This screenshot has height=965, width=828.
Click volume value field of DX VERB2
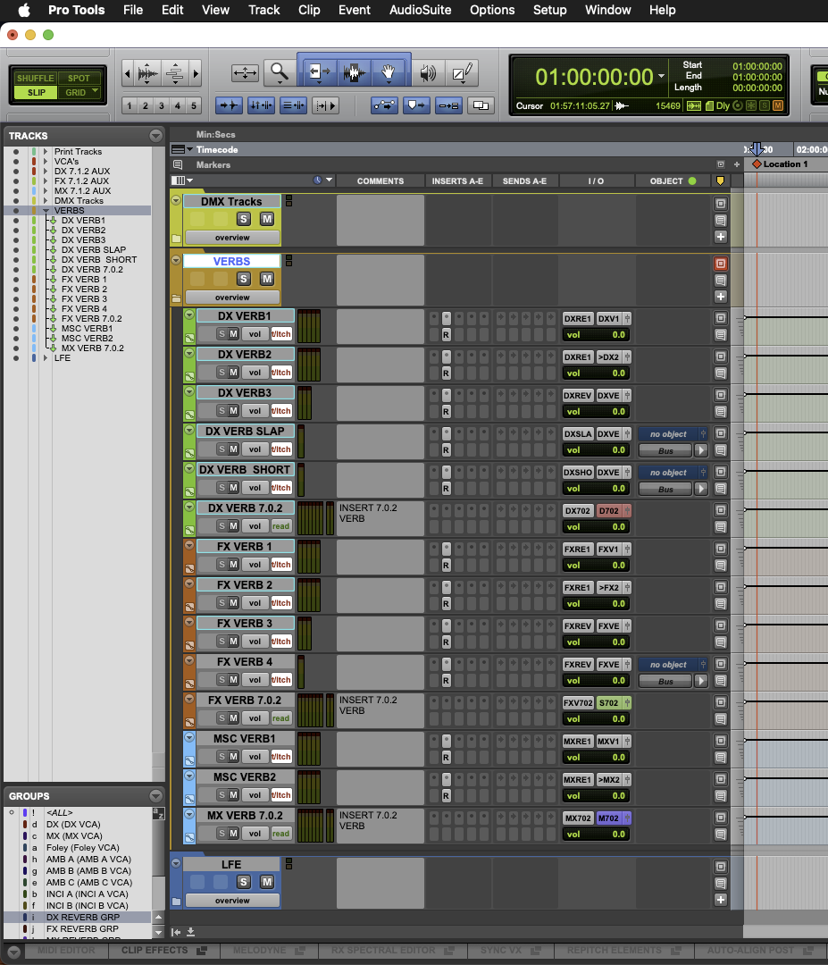coord(596,373)
